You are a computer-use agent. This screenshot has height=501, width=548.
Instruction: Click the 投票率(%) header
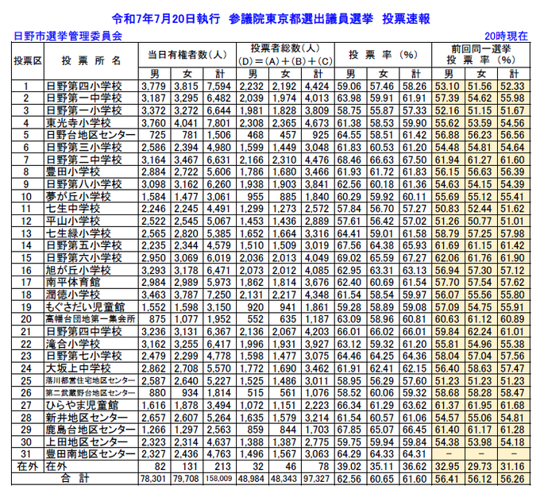[x=383, y=55]
